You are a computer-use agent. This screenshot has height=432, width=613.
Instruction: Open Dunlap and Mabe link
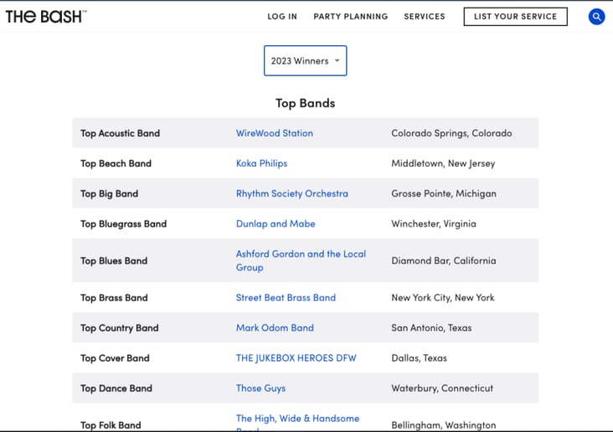pyautogui.click(x=276, y=224)
